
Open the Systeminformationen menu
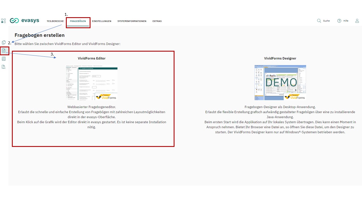pos(132,21)
